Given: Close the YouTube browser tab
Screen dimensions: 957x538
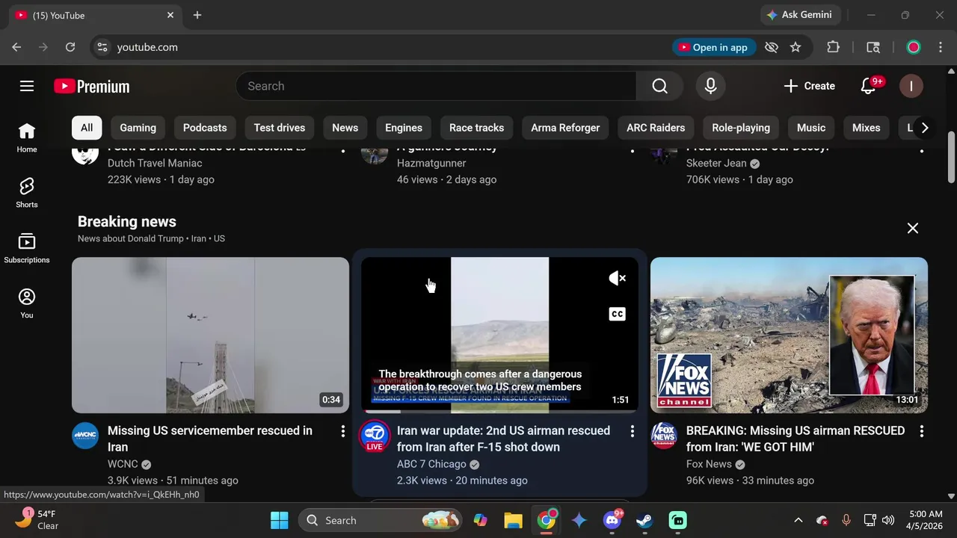Looking at the screenshot, I should coord(170,15).
